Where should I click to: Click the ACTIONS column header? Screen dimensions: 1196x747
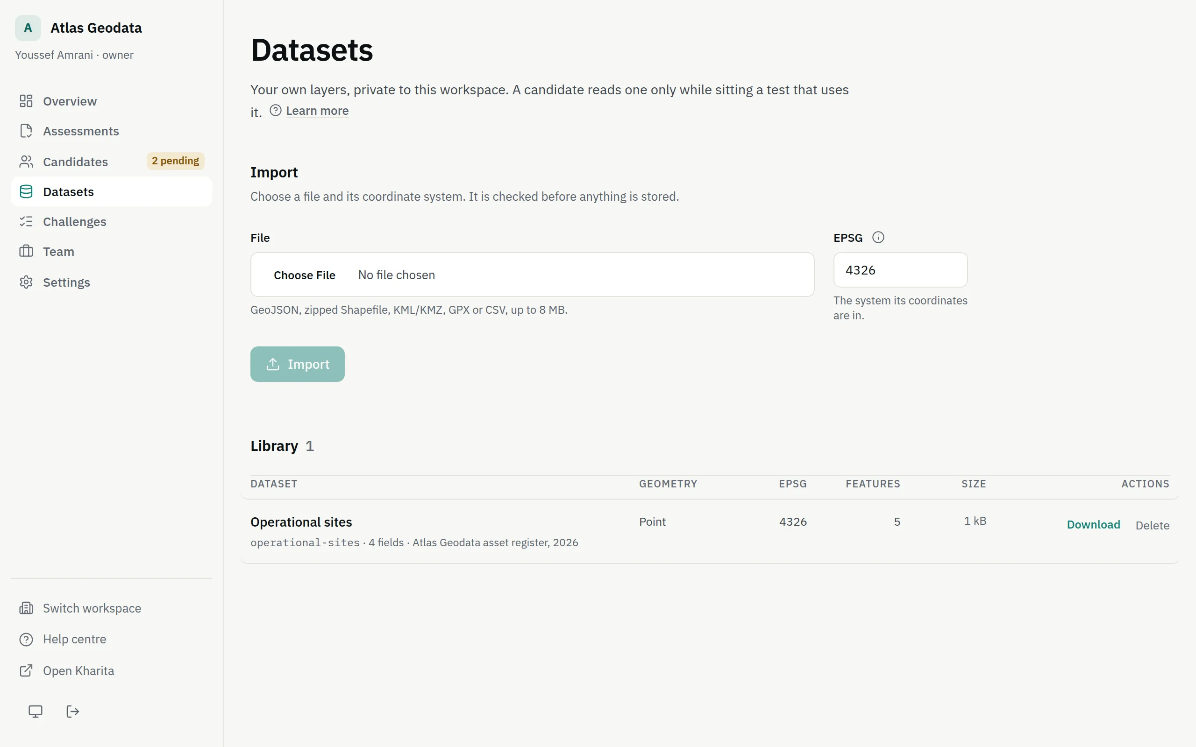tap(1145, 484)
